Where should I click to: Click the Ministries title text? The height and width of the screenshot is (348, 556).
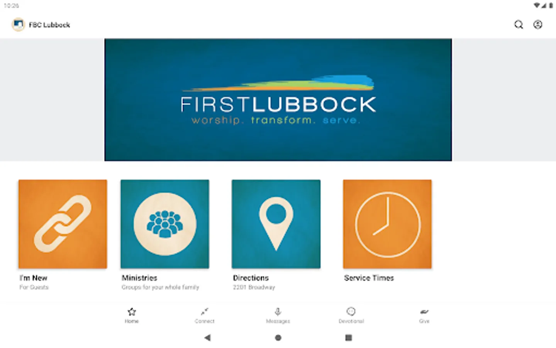(x=139, y=278)
